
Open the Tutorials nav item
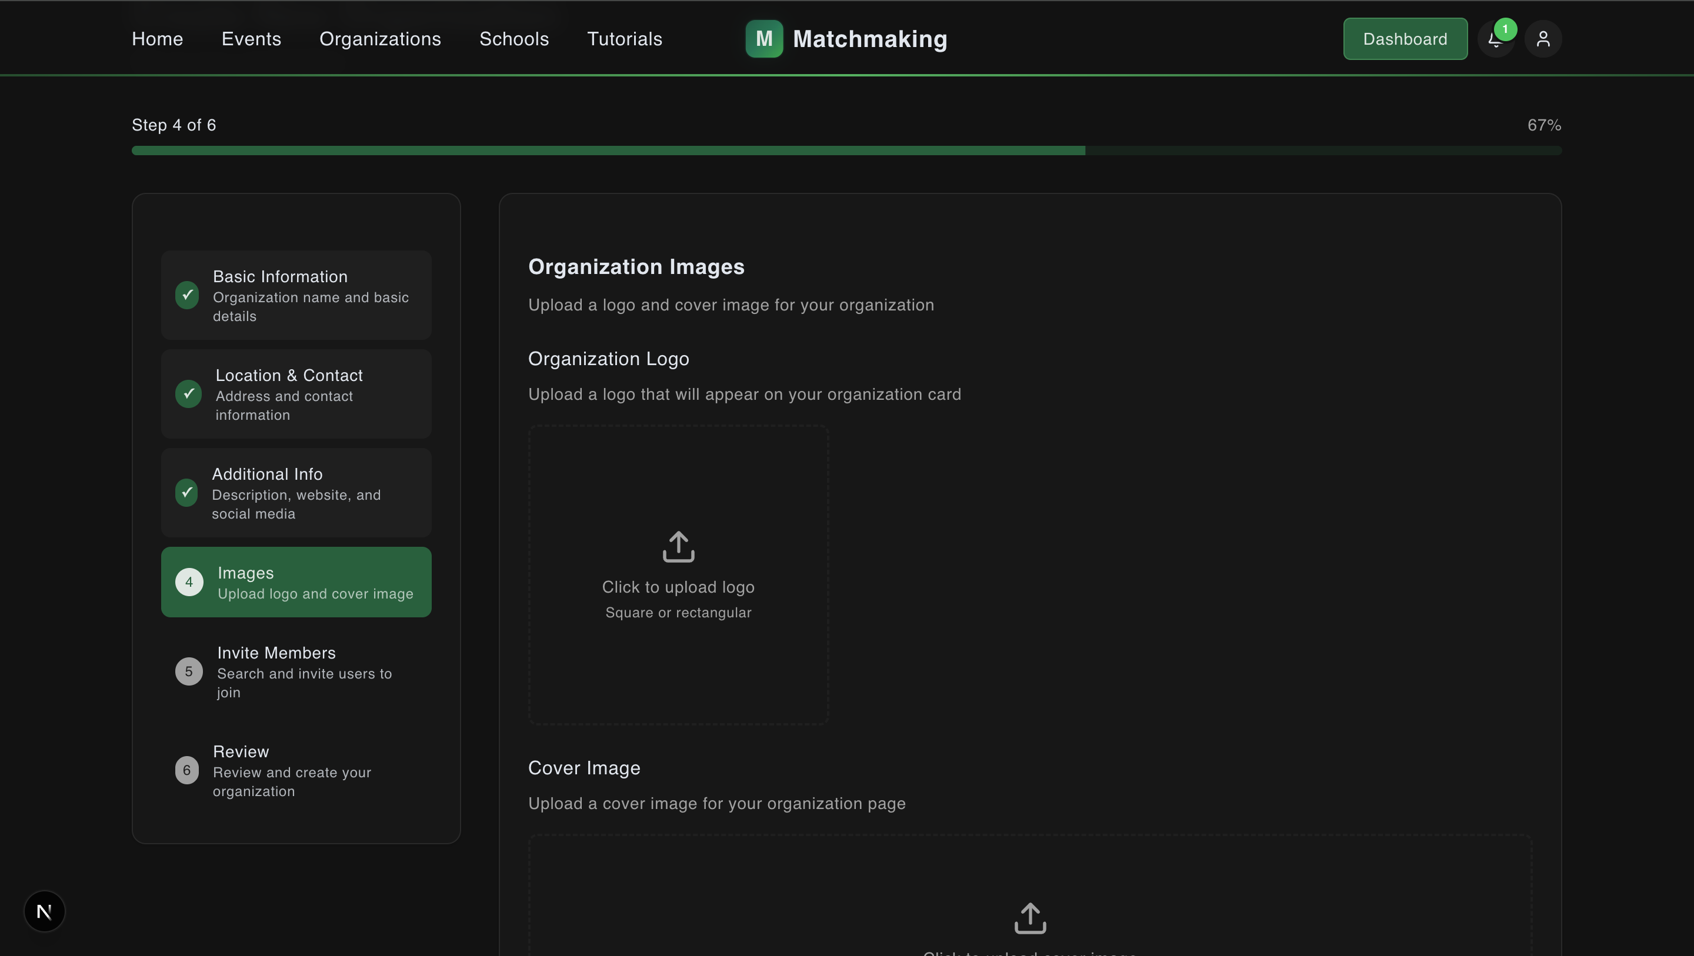click(x=625, y=39)
